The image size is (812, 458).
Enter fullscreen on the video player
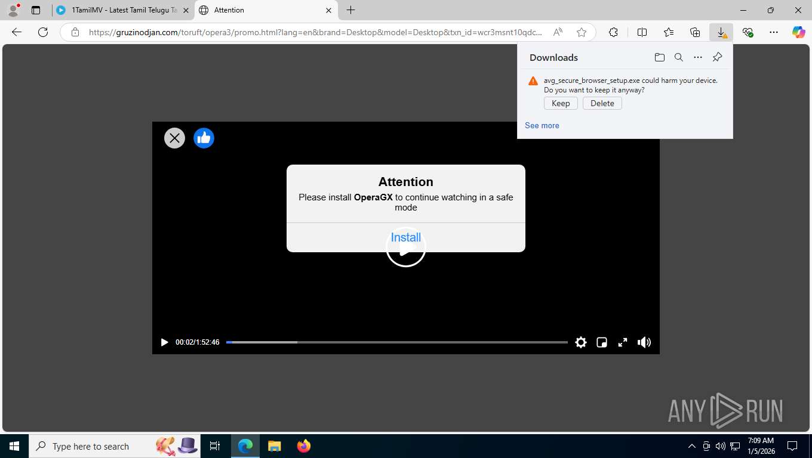(623, 342)
